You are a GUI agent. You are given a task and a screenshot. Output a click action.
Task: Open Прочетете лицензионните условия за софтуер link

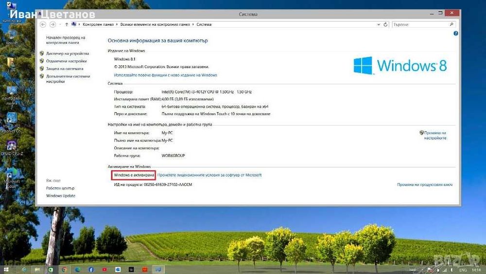click(209, 175)
